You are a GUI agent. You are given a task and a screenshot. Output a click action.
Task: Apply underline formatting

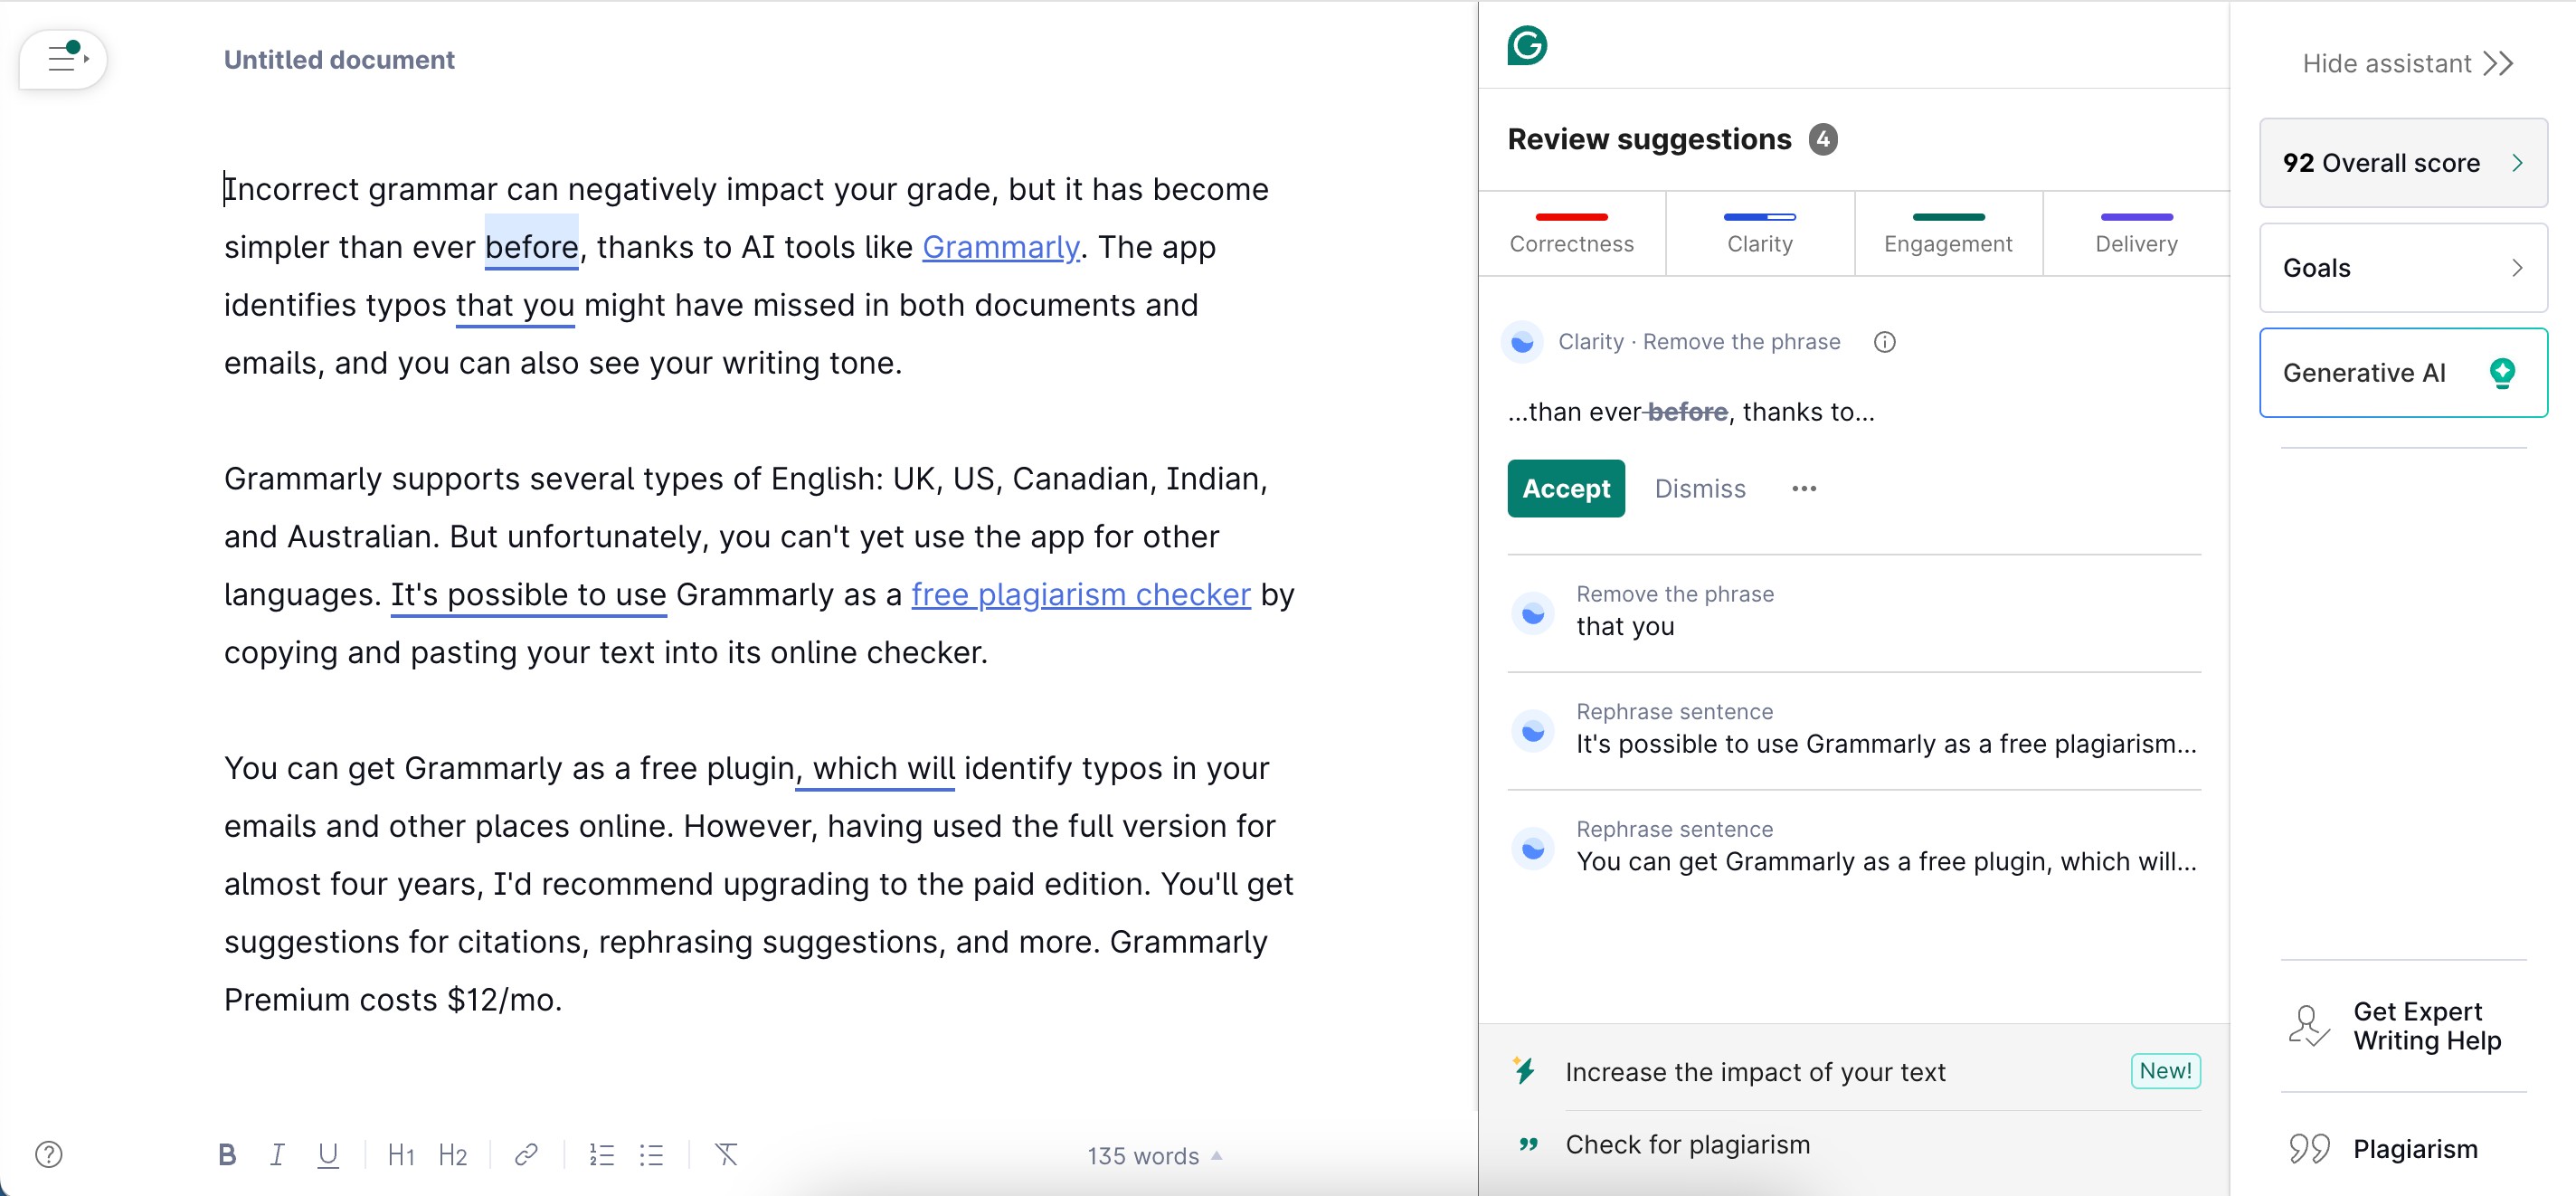[x=327, y=1155]
